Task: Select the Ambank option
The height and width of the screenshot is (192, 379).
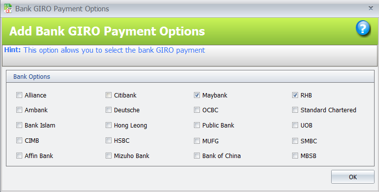Action: (x=19, y=110)
